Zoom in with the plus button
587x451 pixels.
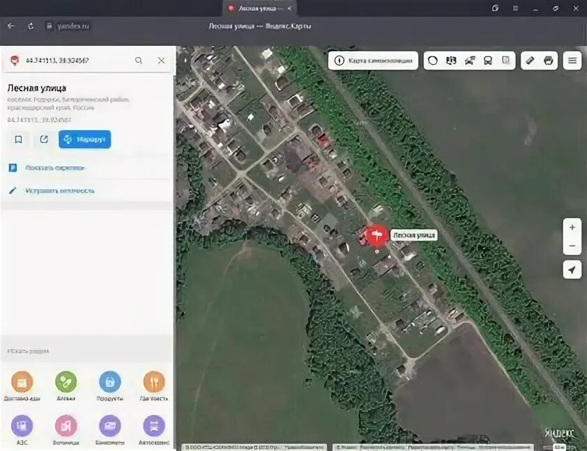[x=572, y=228]
